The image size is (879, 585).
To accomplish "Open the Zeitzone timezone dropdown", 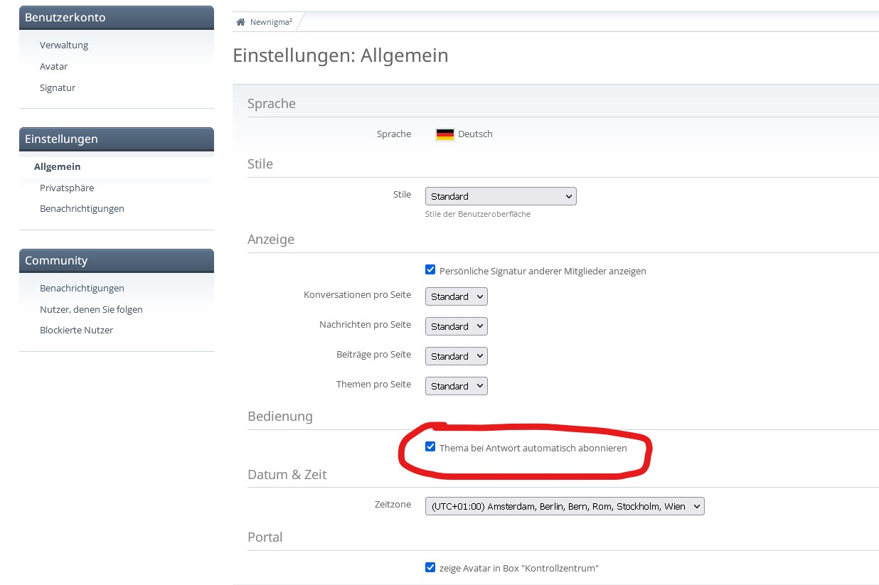I will (565, 506).
